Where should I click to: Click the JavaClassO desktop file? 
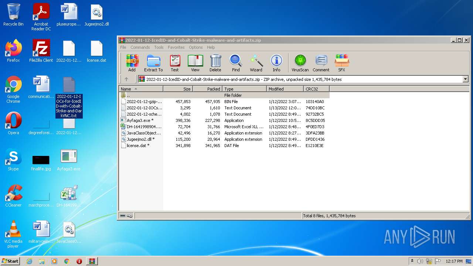pyautogui.click(x=69, y=232)
